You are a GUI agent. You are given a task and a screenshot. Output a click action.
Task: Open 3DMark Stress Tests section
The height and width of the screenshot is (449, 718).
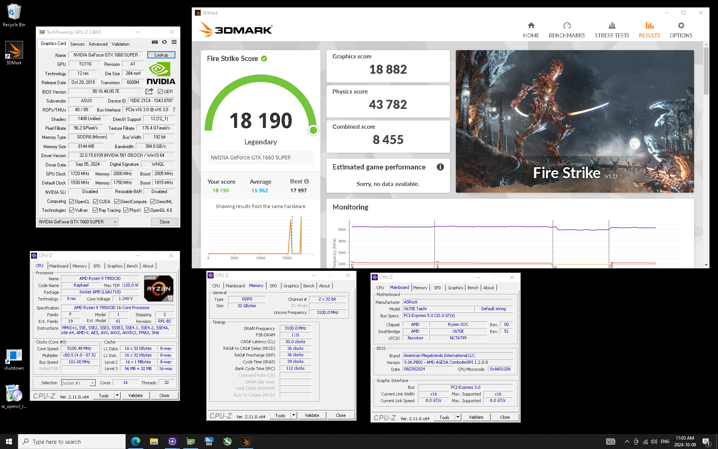[612, 30]
